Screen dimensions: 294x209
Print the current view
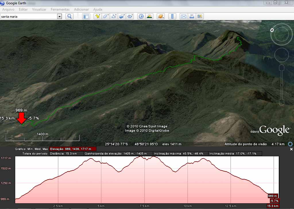point(192,16)
